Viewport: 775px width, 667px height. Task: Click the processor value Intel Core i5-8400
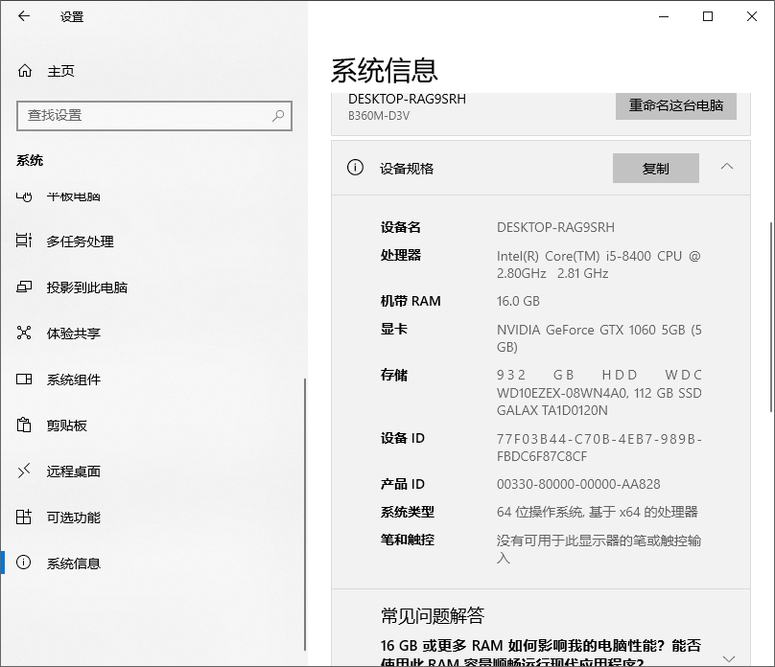click(x=599, y=264)
